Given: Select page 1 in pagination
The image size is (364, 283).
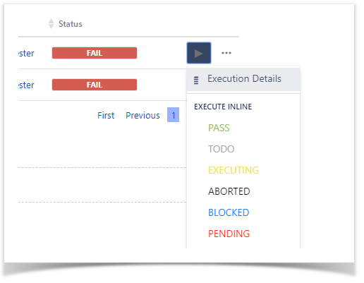Looking at the screenshot, I should coord(173,115).
